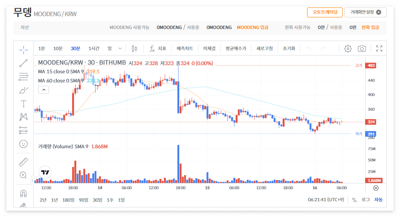Image resolution: width=400 pixels, height=217 pixels.
Task: Enter fullscreen chart mode
Action: point(379,48)
